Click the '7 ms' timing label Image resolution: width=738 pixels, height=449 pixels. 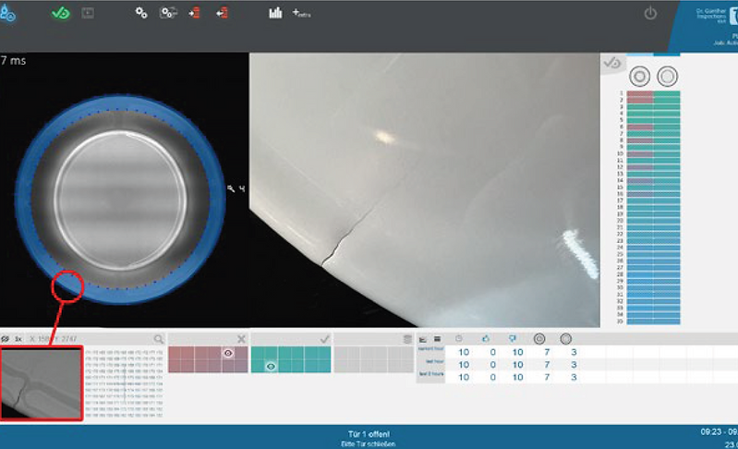pos(13,61)
